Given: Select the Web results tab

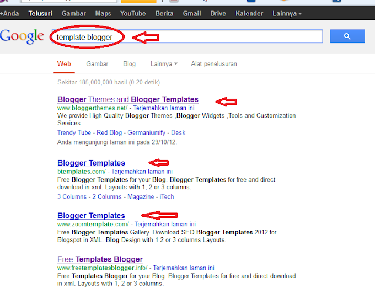Looking at the screenshot, I should coord(64,64).
